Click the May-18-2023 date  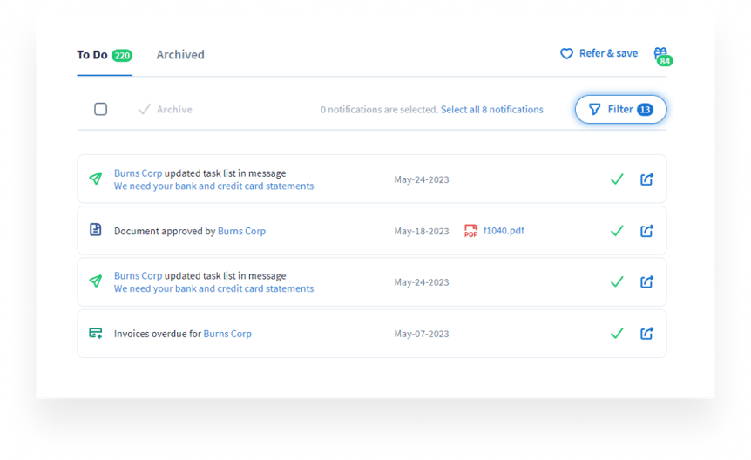click(x=422, y=231)
